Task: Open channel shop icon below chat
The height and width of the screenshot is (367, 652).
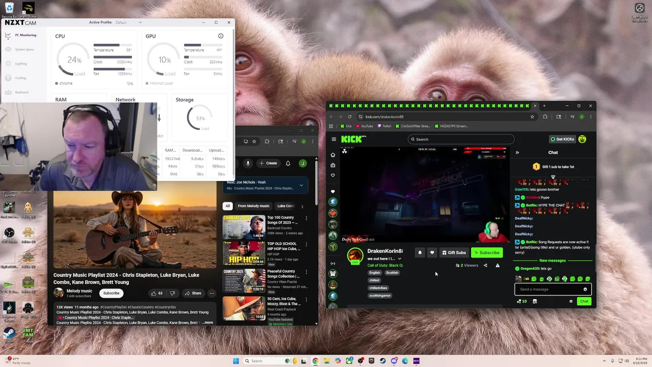Action: (535, 301)
